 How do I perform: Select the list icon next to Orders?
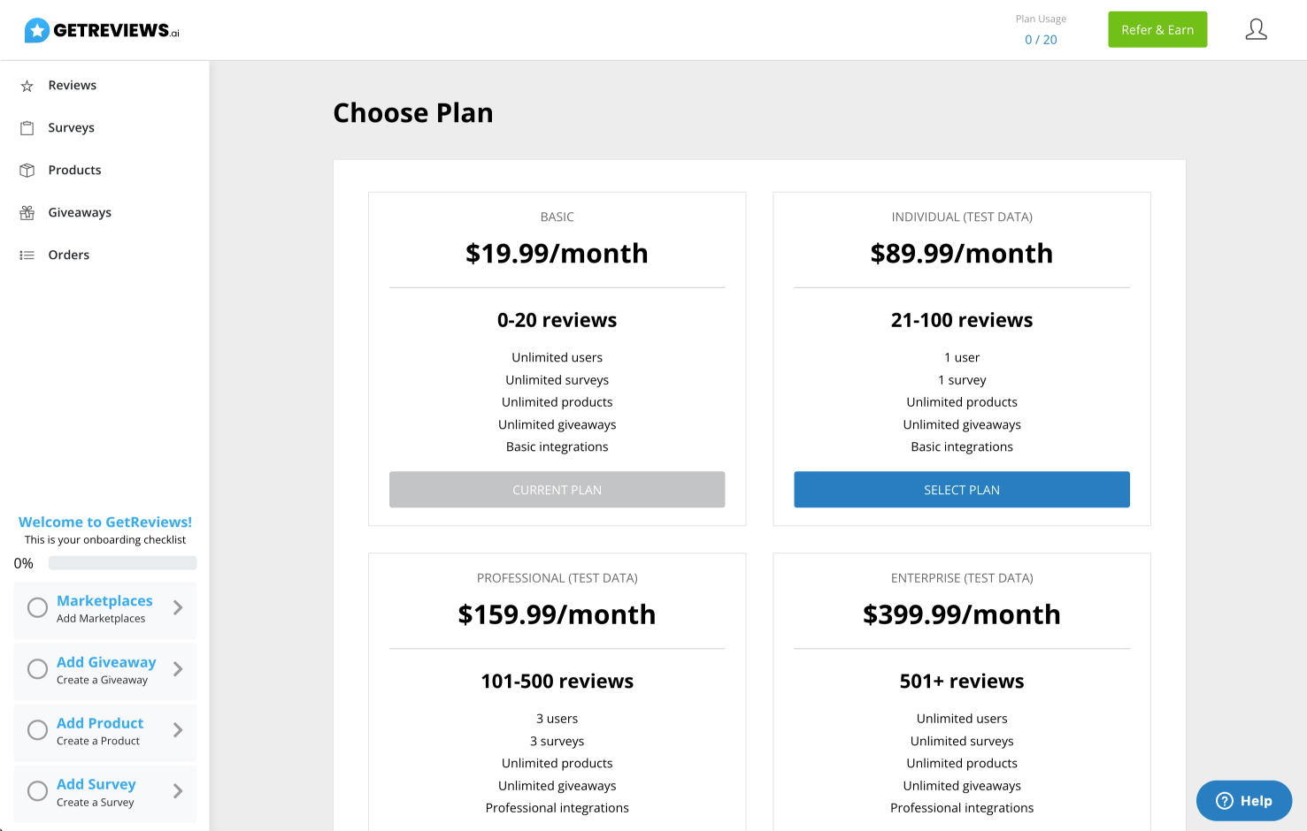tap(27, 255)
